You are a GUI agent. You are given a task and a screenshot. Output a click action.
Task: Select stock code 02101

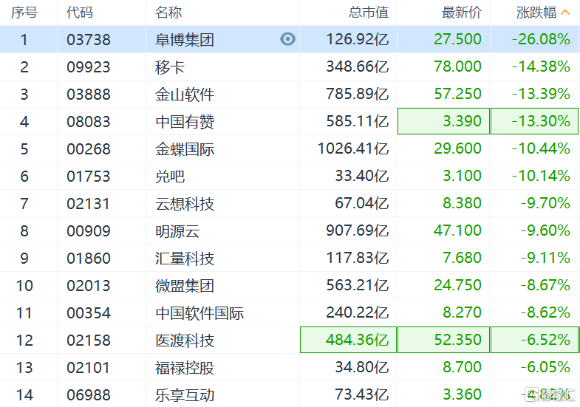(88, 368)
